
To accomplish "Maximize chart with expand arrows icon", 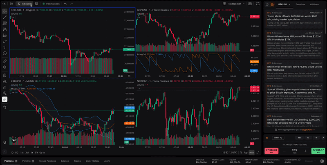I will pyautogui.click(x=258, y=152).
